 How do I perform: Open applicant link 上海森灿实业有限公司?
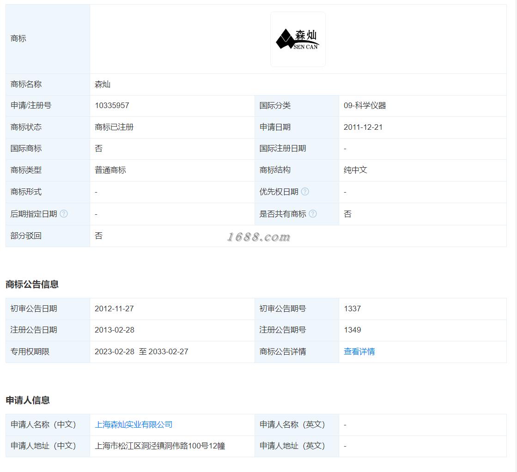point(134,424)
